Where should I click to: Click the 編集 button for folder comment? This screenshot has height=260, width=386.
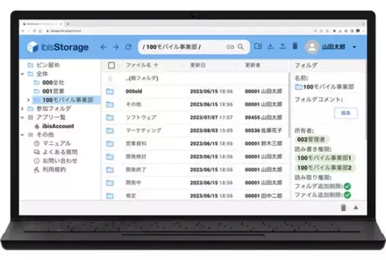pos(345,113)
